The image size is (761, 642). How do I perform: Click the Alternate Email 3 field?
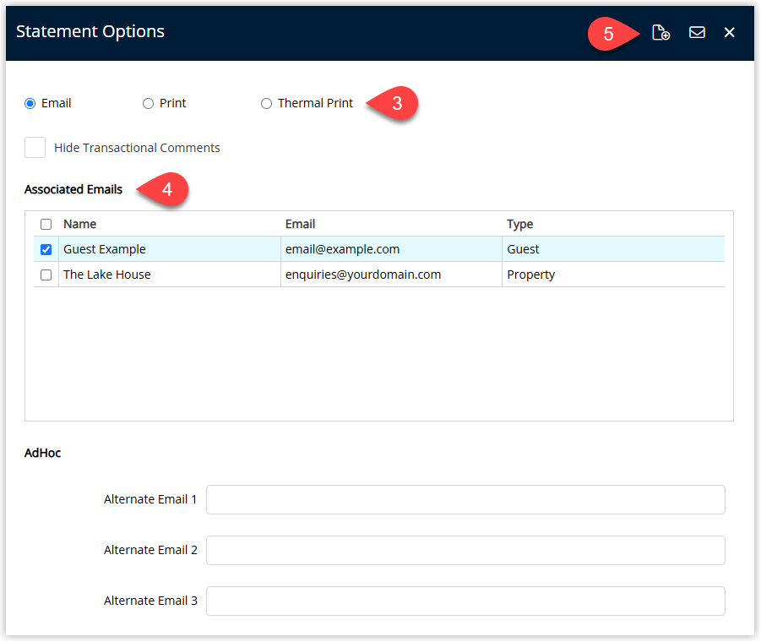pyautogui.click(x=465, y=601)
